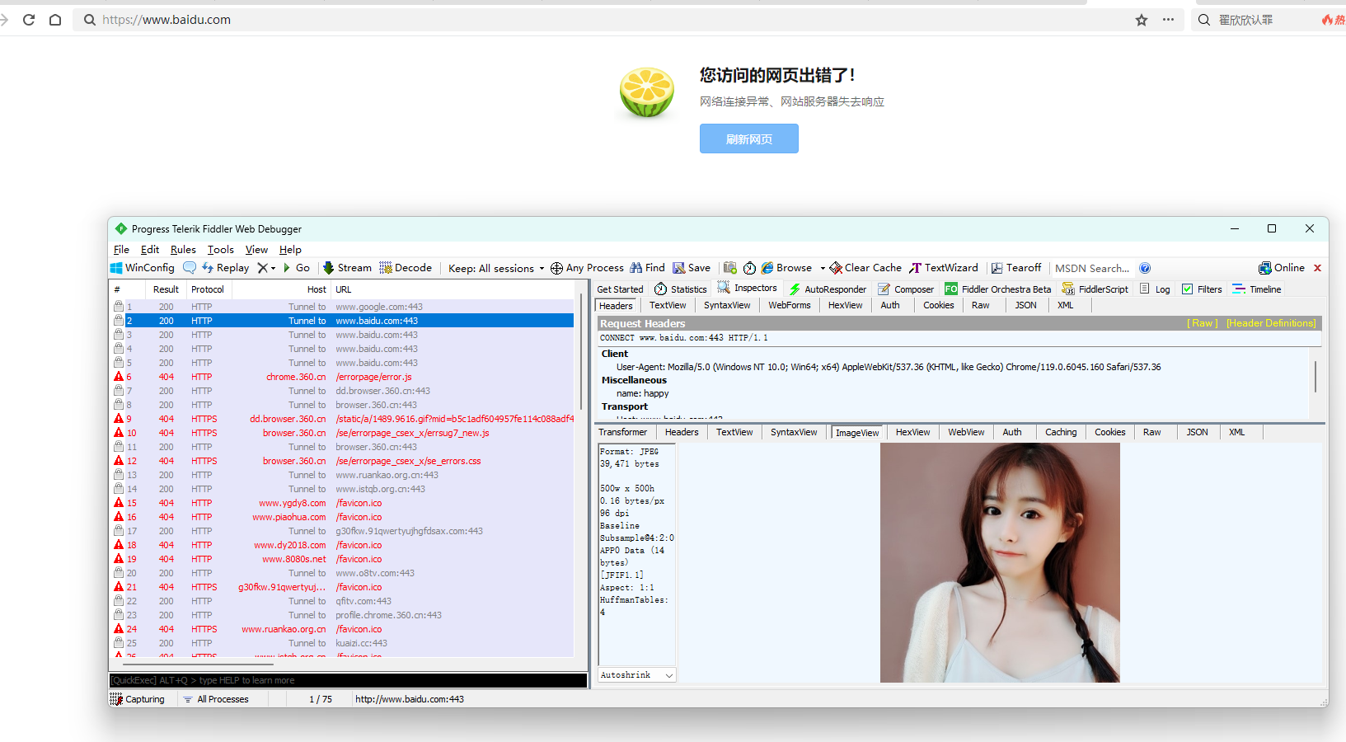The width and height of the screenshot is (1346, 742).
Task: Click the blue help question icon
Action: 1145,268
